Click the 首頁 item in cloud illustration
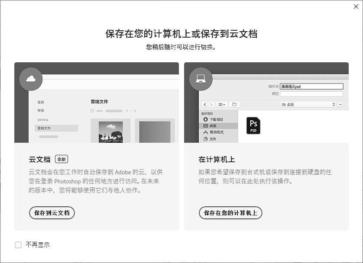 41,102
